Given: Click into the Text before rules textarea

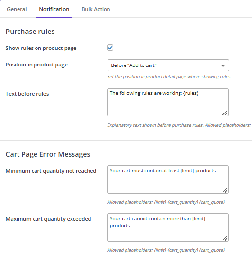Looking at the screenshot, I should [x=168, y=102].
